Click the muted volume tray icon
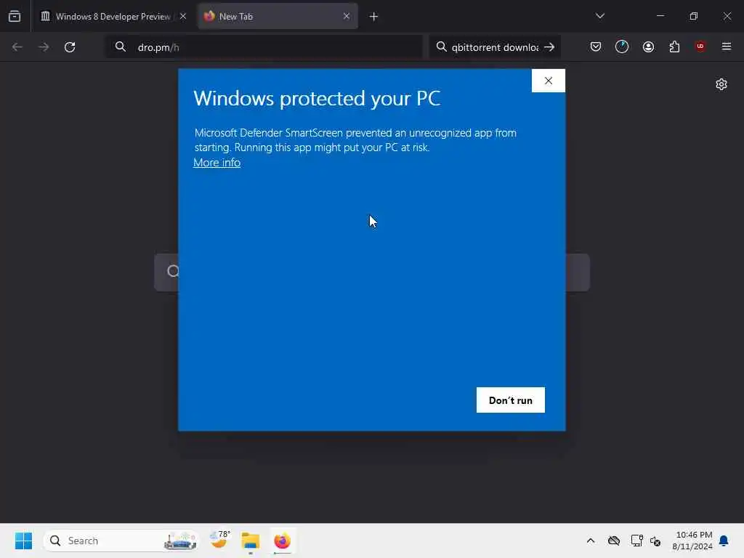 (x=655, y=541)
